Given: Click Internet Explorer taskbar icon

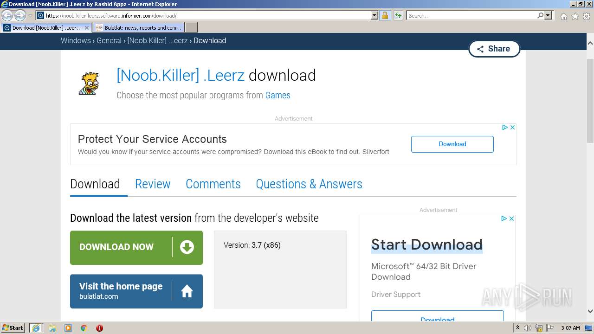Looking at the screenshot, I should click(x=36, y=328).
